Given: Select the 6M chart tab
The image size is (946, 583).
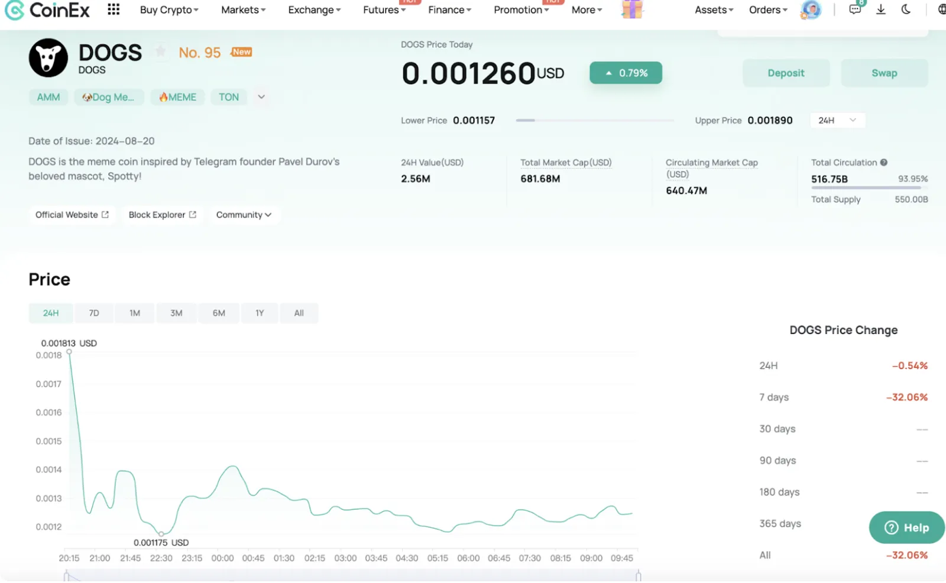Looking at the screenshot, I should tap(219, 313).
